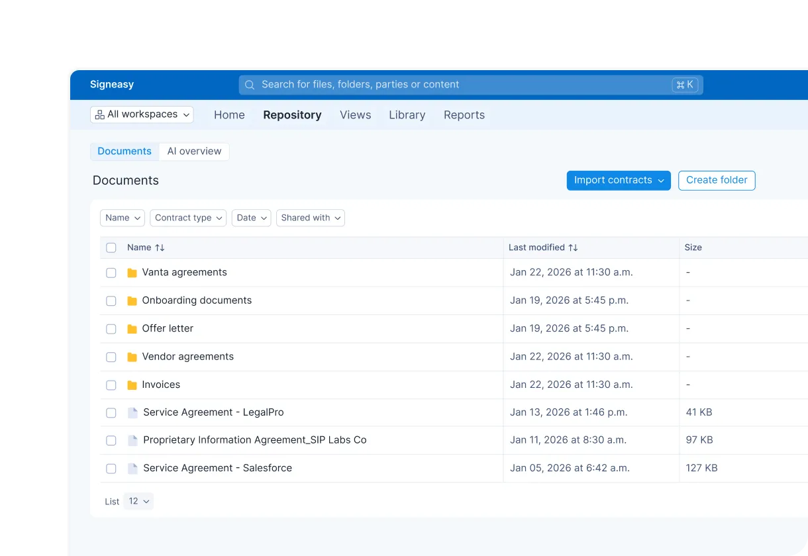
Task: Open Proprietary Information Agreement_SIP Labs Co
Action: click(255, 440)
